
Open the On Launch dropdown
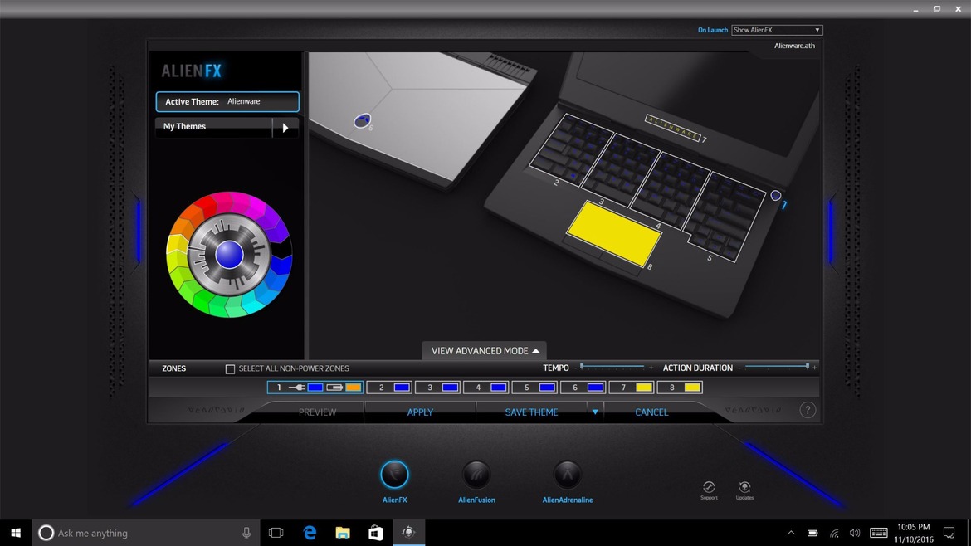(x=777, y=30)
